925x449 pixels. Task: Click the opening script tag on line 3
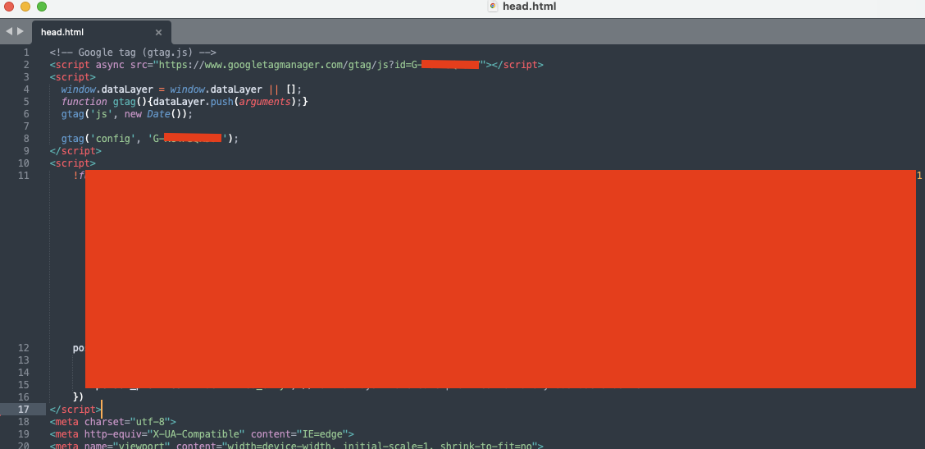point(72,77)
